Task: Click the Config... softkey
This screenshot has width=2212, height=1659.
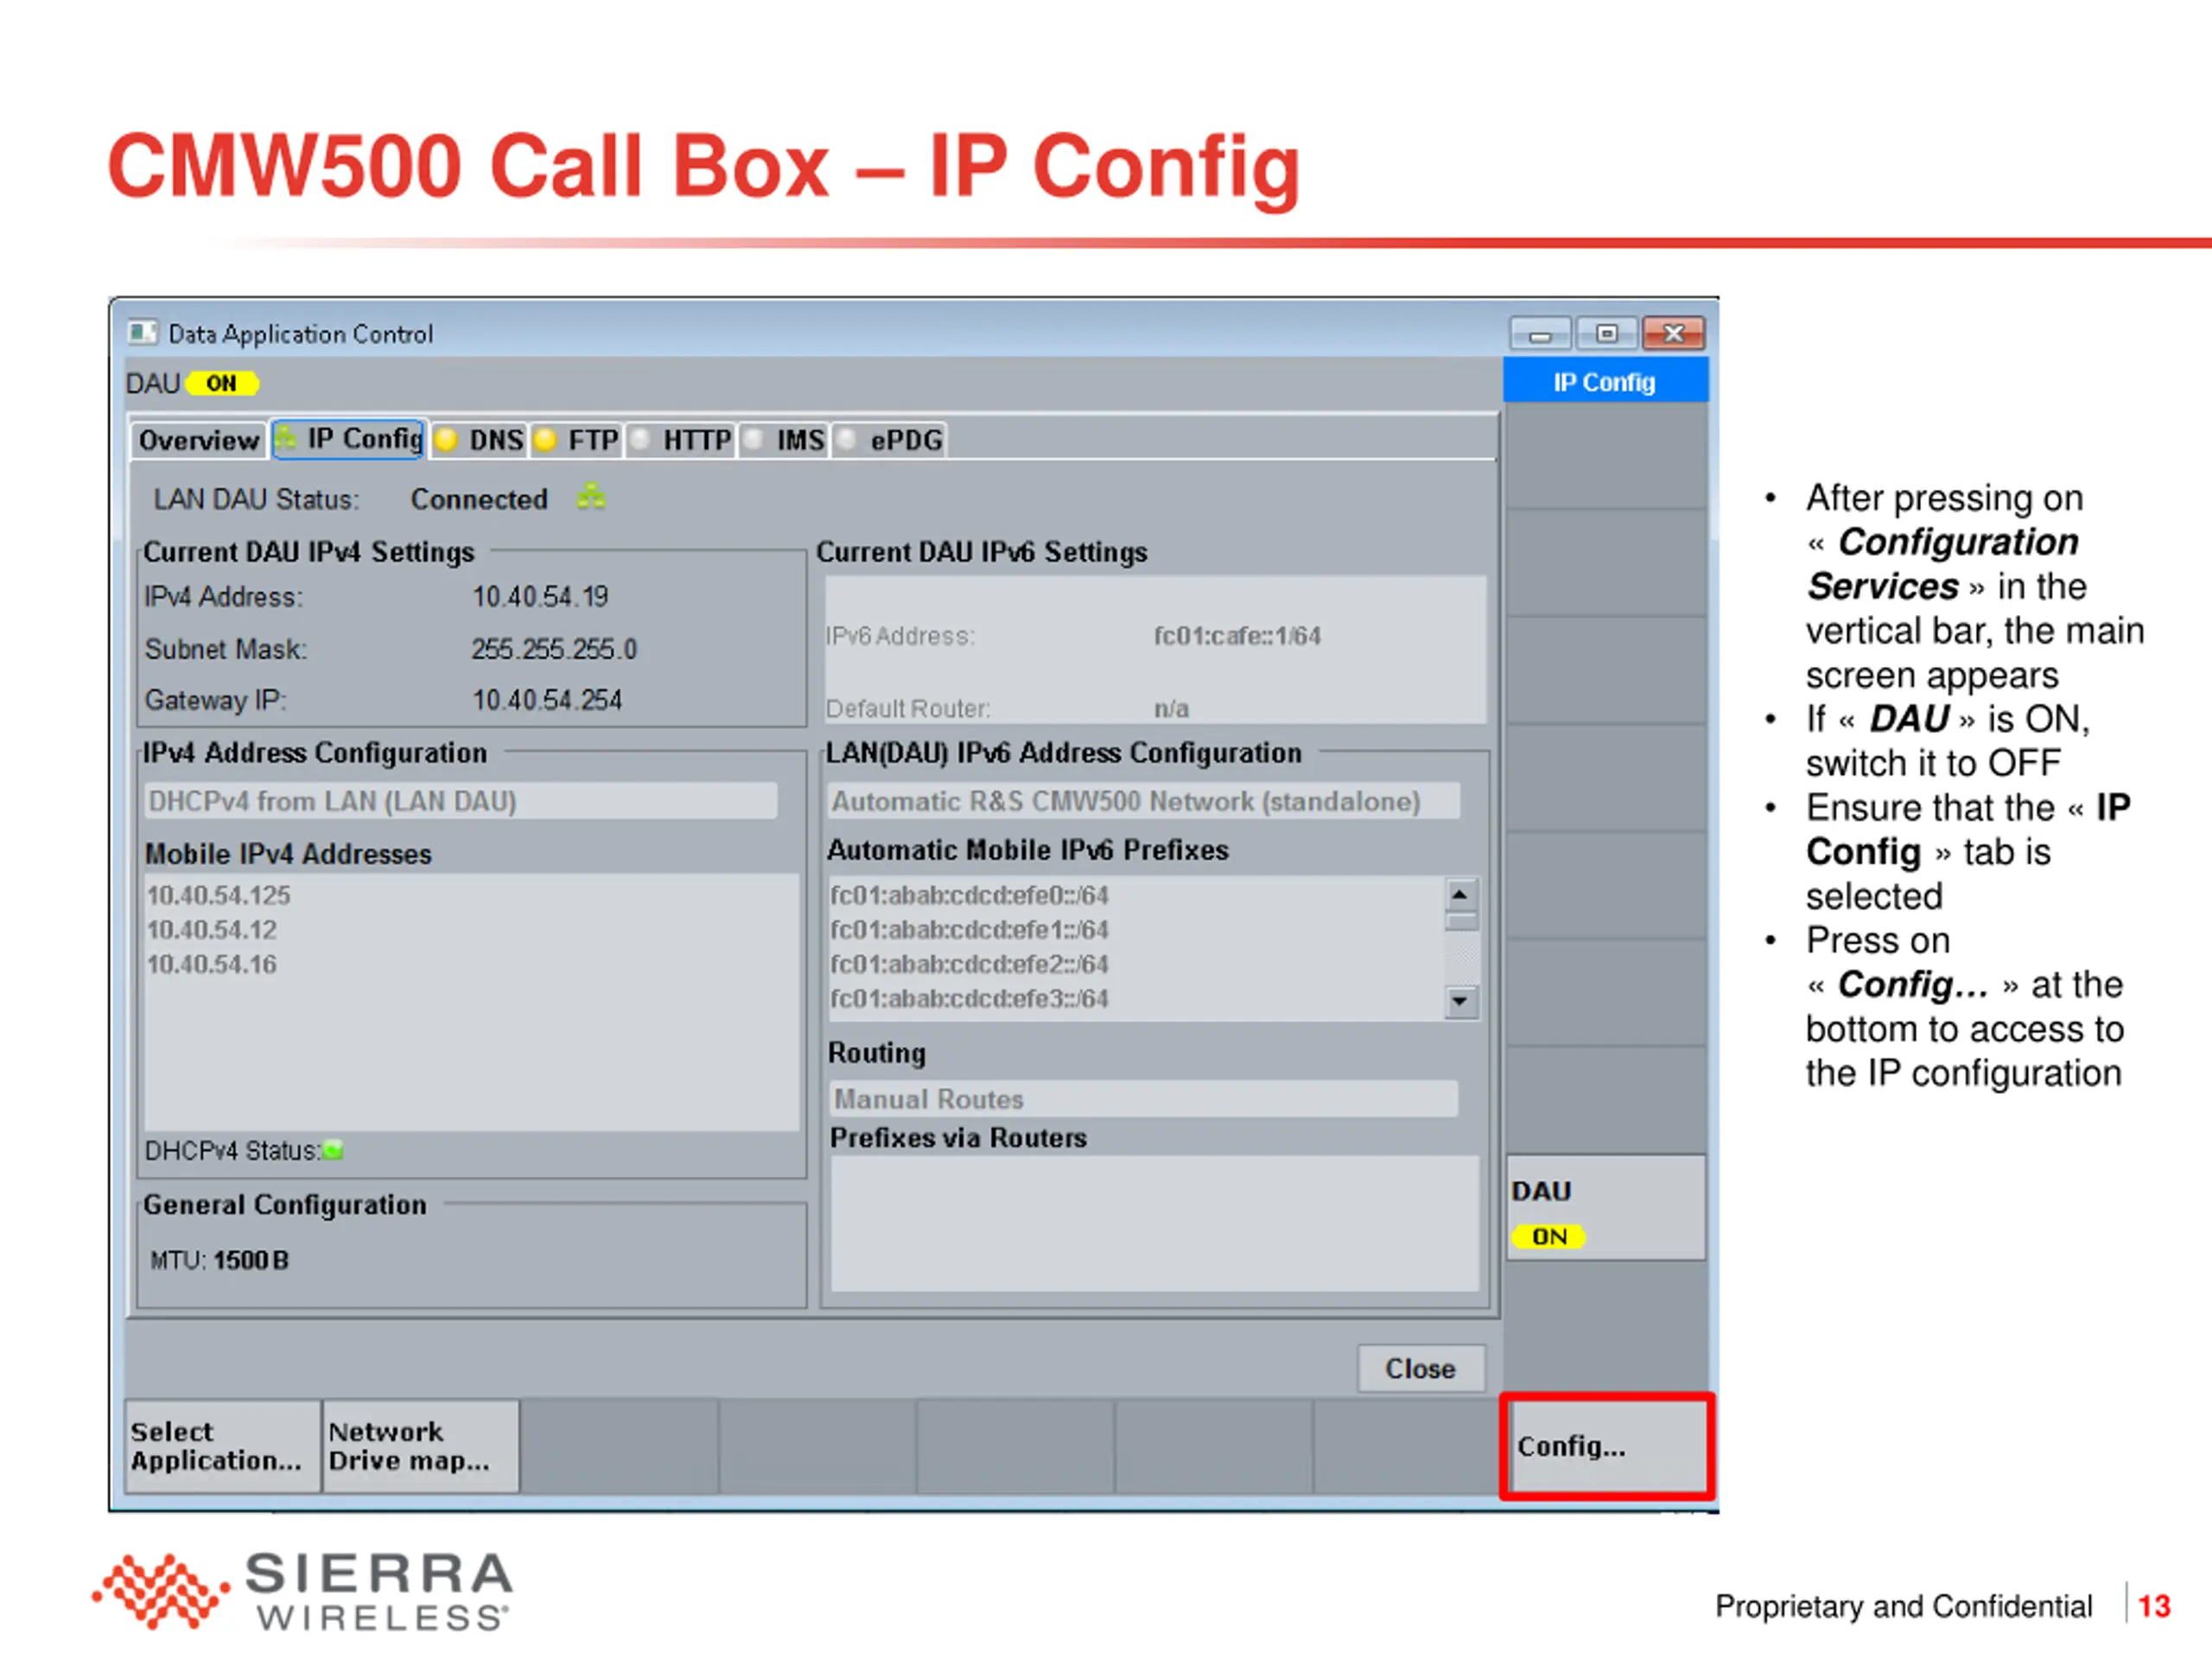Action: tap(1607, 1446)
